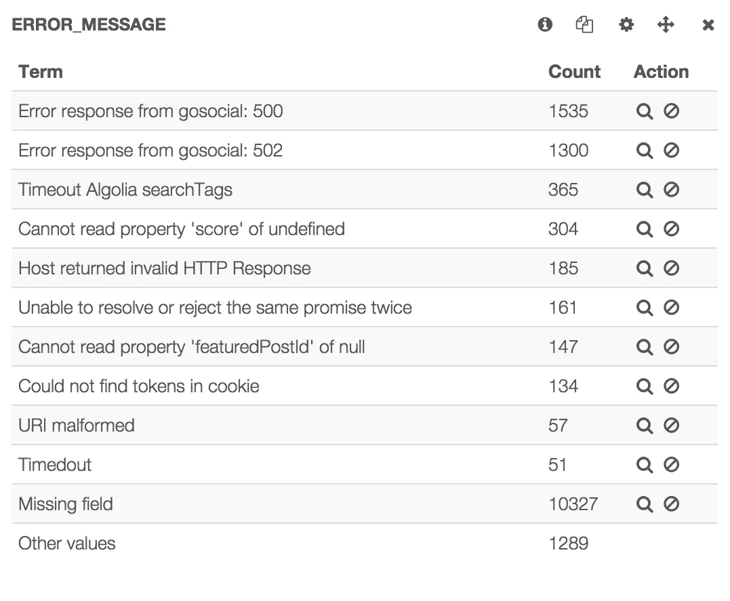Click the magnifier for URI malformed row

click(645, 426)
